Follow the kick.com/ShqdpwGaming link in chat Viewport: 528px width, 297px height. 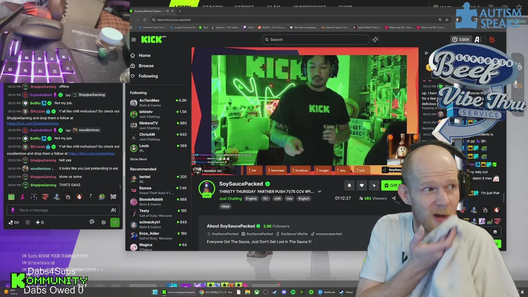[33, 123]
